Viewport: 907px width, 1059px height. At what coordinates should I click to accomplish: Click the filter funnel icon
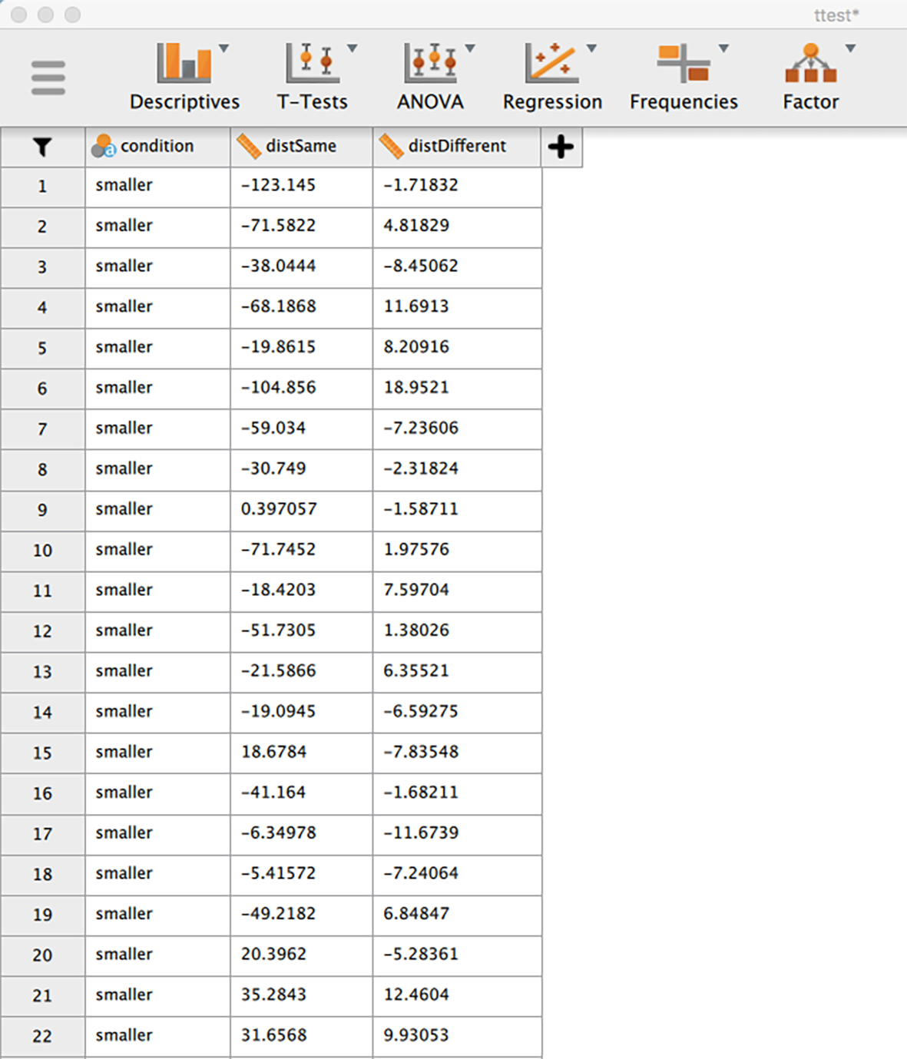[42, 147]
